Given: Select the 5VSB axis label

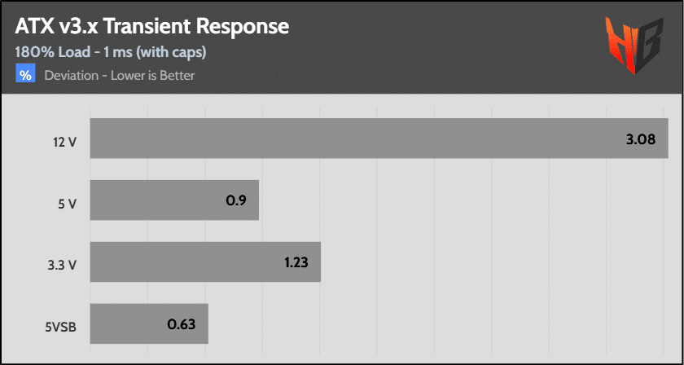Looking at the screenshot, I should (x=61, y=325).
